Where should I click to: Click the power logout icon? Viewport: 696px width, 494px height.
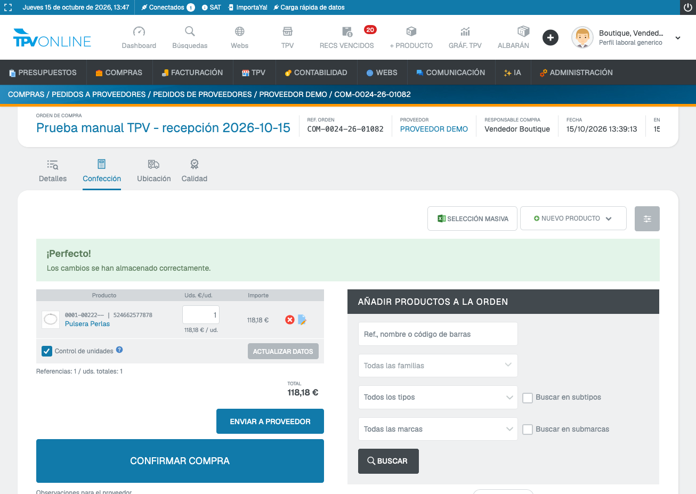[x=688, y=7]
